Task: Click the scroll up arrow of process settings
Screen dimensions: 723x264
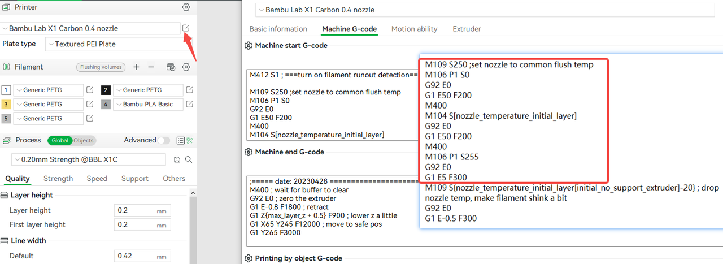Action: coord(193,194)
